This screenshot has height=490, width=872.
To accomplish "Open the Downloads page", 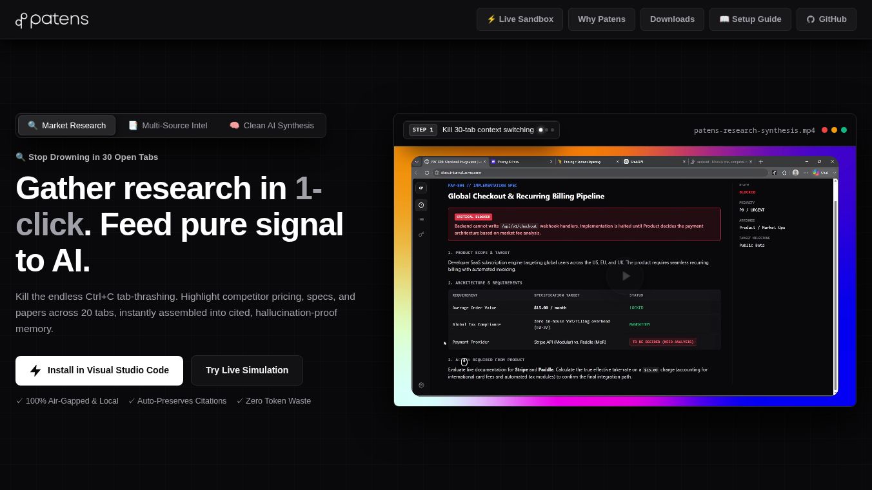I will pyautogui.click(x=672, y=19).
